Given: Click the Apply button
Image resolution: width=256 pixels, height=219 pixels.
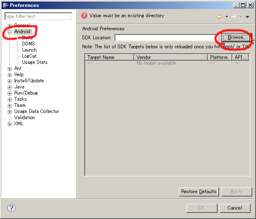Looking at the screenshot, I should click(236, 192).
